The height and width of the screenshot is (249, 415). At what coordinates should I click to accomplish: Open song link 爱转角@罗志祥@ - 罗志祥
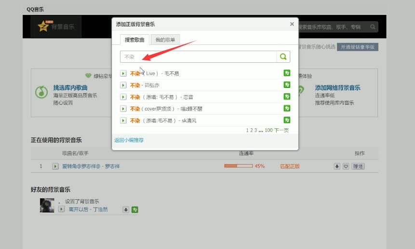[x=91, y=166]
